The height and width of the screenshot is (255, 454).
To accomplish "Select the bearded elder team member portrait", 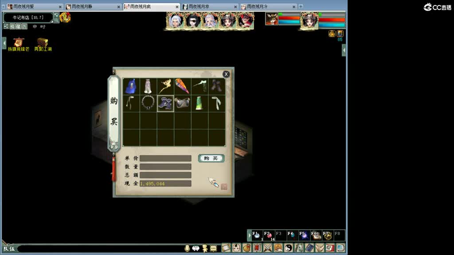I will (x=210, y=21).
